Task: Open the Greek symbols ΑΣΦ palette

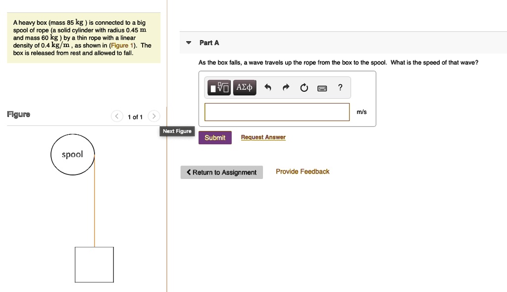Action: [244, 88]
